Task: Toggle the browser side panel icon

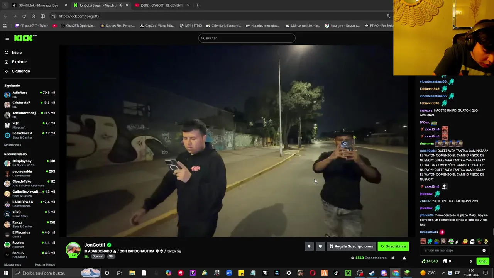Action: tap(42, 16)
